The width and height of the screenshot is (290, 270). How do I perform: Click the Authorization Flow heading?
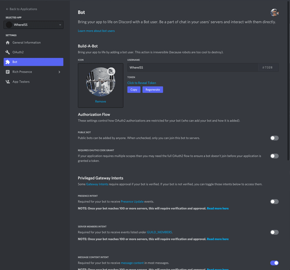click(x=94, y=115)
